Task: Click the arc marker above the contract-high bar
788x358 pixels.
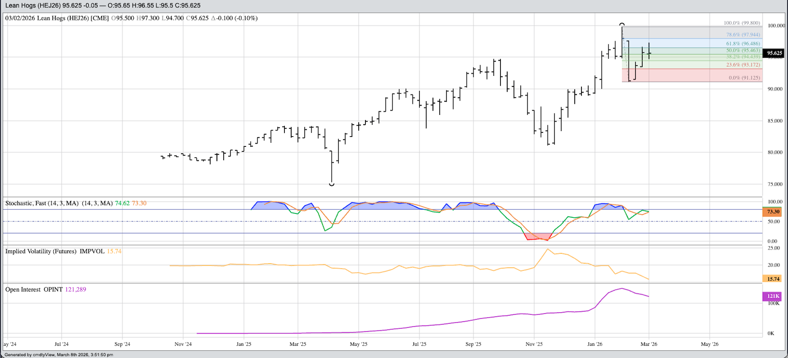Action: click(x=622, y=24)
